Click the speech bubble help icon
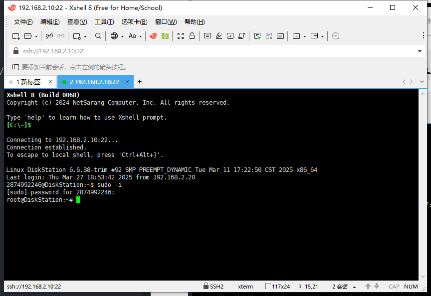This screenshot has width=431, height=296. pos(336,36)
